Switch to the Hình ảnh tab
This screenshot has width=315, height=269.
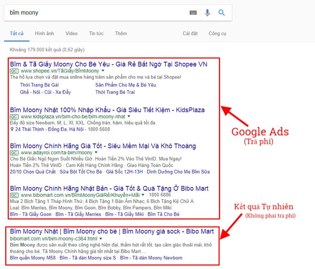[x=45, y=34]
